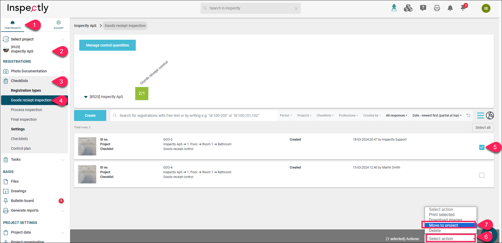Image resolution: width=502 pixels, height=243 pixels.
Task: Click the Bulletin board red badge
Action: pos(61,201)
